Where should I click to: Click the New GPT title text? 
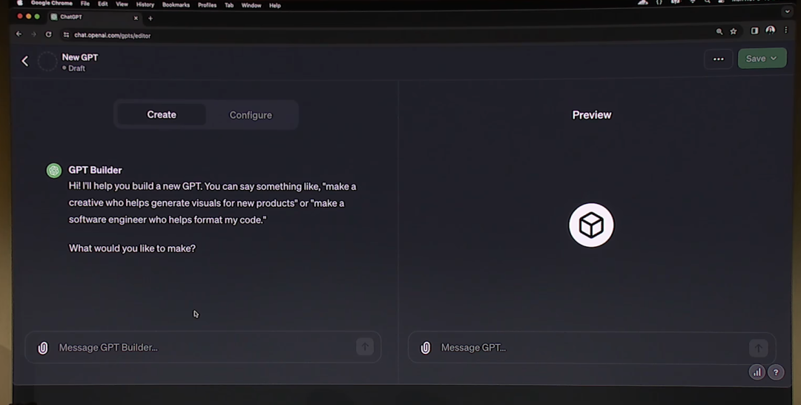[x=79, y=57]
